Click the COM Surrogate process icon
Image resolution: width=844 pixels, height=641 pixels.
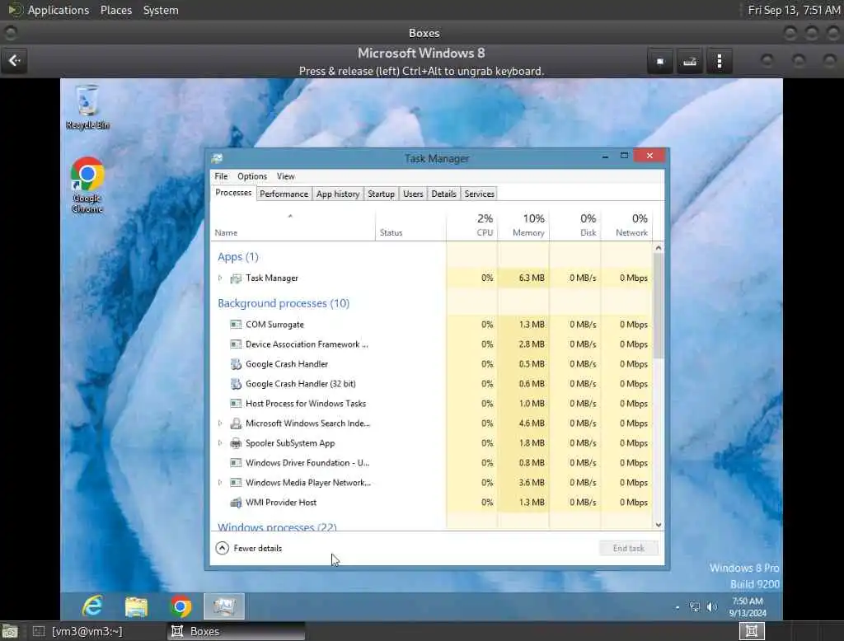pos(236,325)
